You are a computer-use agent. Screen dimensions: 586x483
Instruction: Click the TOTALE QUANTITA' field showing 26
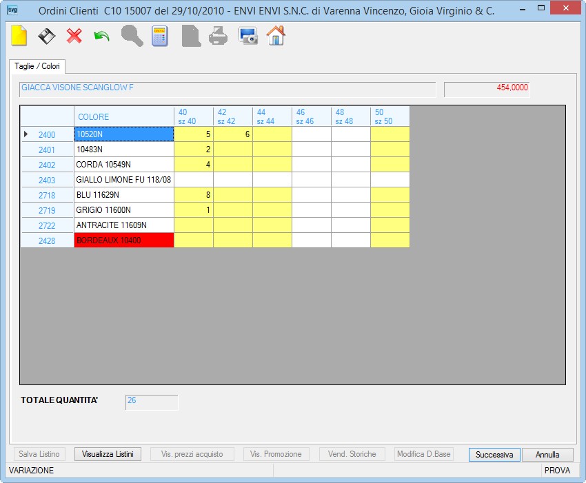[152, 402]
